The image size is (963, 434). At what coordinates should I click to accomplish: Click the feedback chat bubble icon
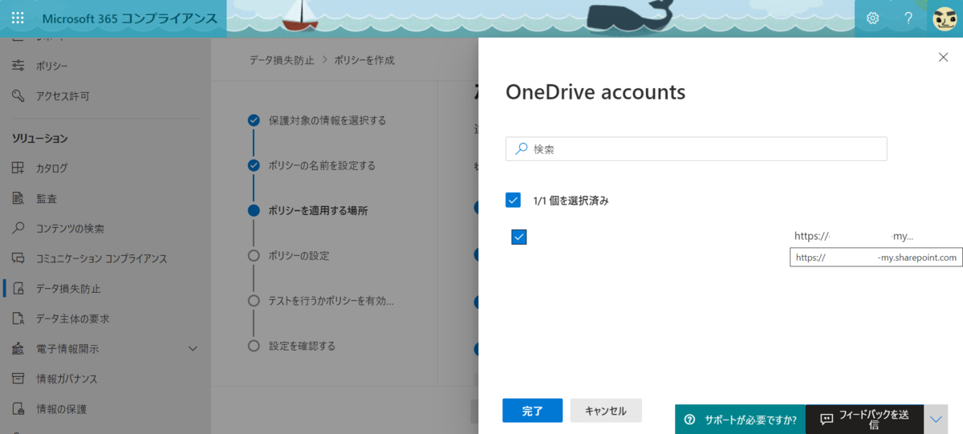(826, 420)
